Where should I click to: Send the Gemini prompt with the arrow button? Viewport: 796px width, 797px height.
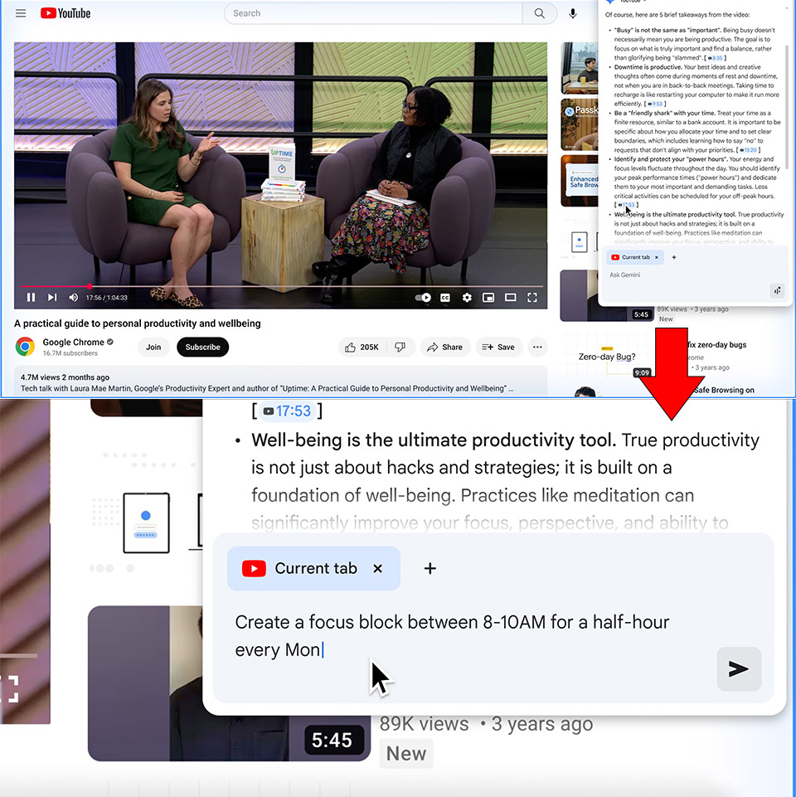739,669
